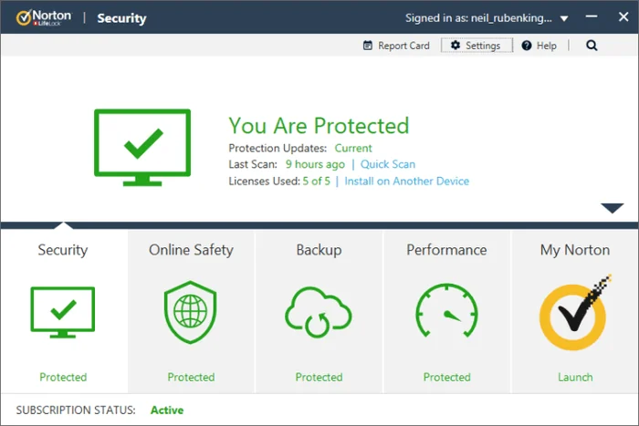Screen dimensions: 639x426
Task: Click the Current protection updates status
Action: (352, 148)
